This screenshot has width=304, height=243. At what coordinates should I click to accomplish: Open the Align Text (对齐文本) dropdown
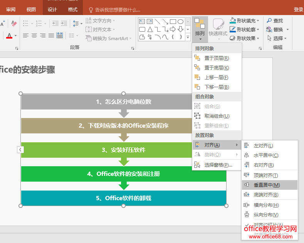pos(100,29)
